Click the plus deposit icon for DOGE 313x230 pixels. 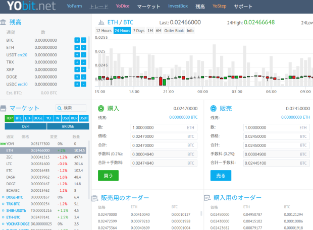click(77, 77)
